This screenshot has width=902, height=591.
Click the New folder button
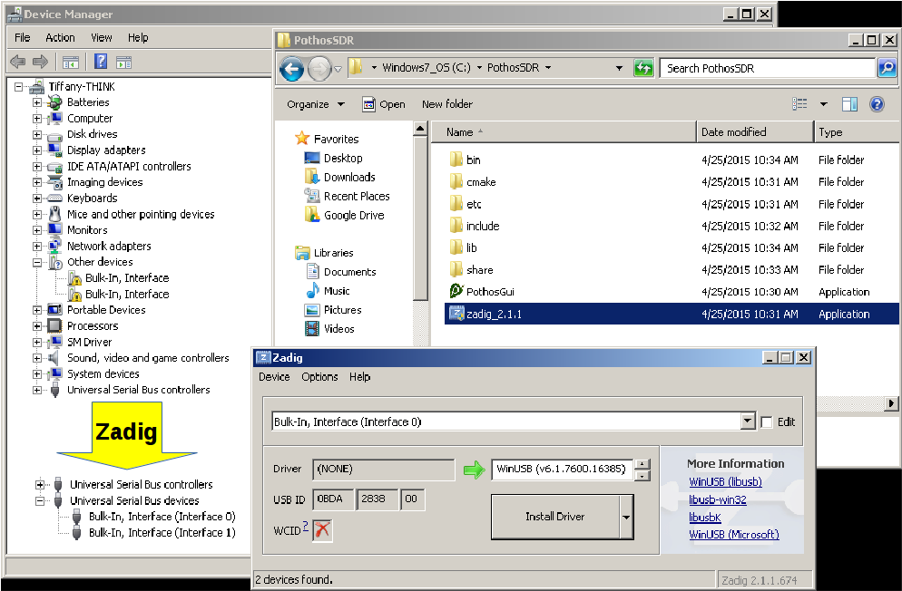(x=447, y=104)
